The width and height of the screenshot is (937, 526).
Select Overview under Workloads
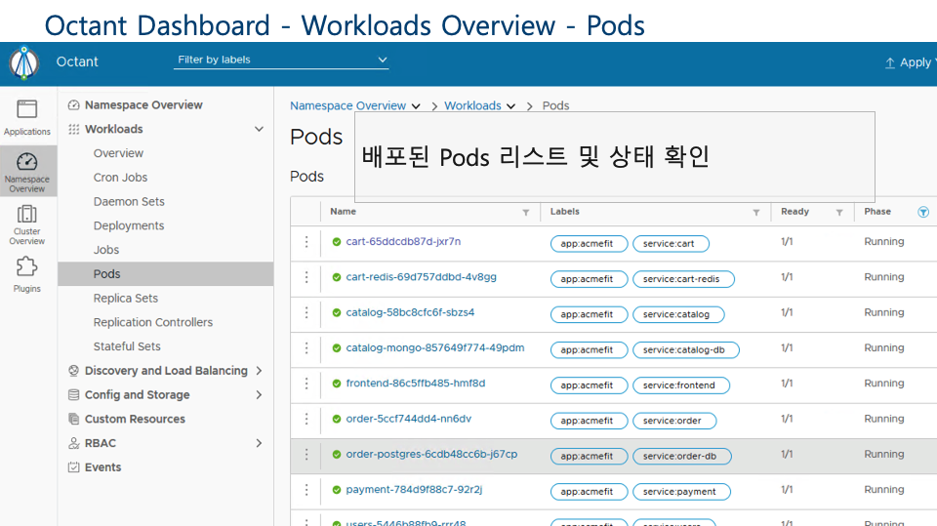click(118, 153)
